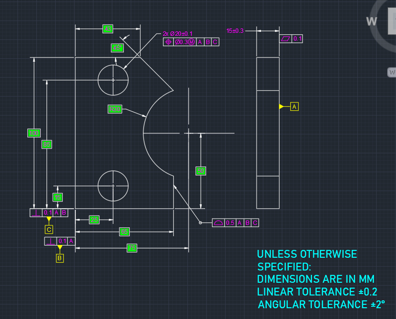Select LINEAR TOLERANCE ±0.2 note line
This screenshot has width=396, height=319.
[x=317, y=292]
